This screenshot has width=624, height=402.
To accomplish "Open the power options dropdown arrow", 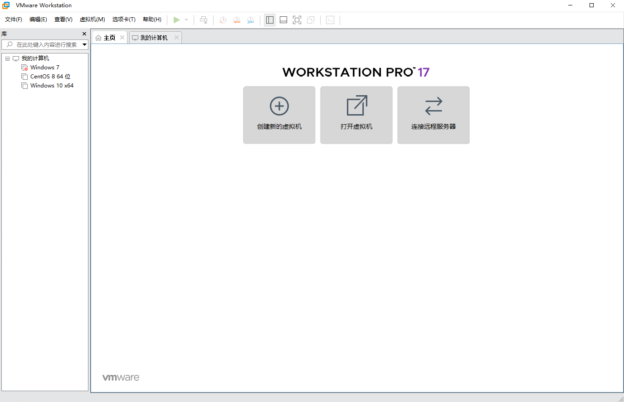I will [x=186, y=20].
